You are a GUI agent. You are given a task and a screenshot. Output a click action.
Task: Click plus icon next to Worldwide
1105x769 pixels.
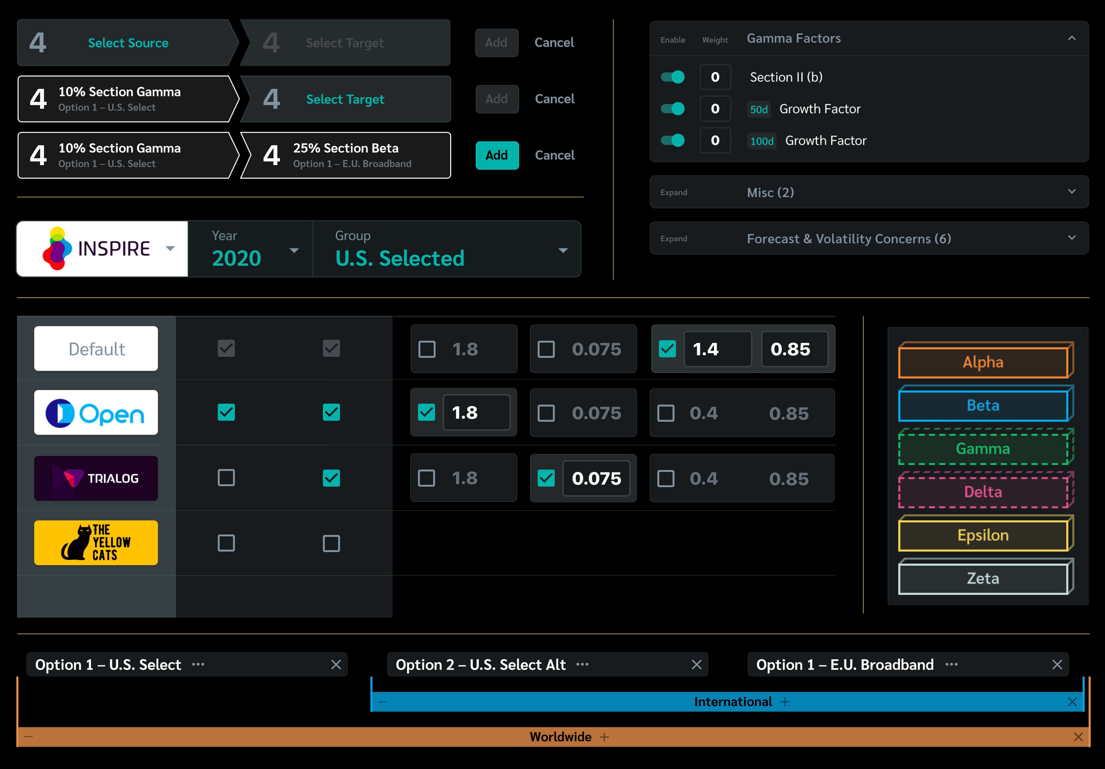[x=605, y=737]
